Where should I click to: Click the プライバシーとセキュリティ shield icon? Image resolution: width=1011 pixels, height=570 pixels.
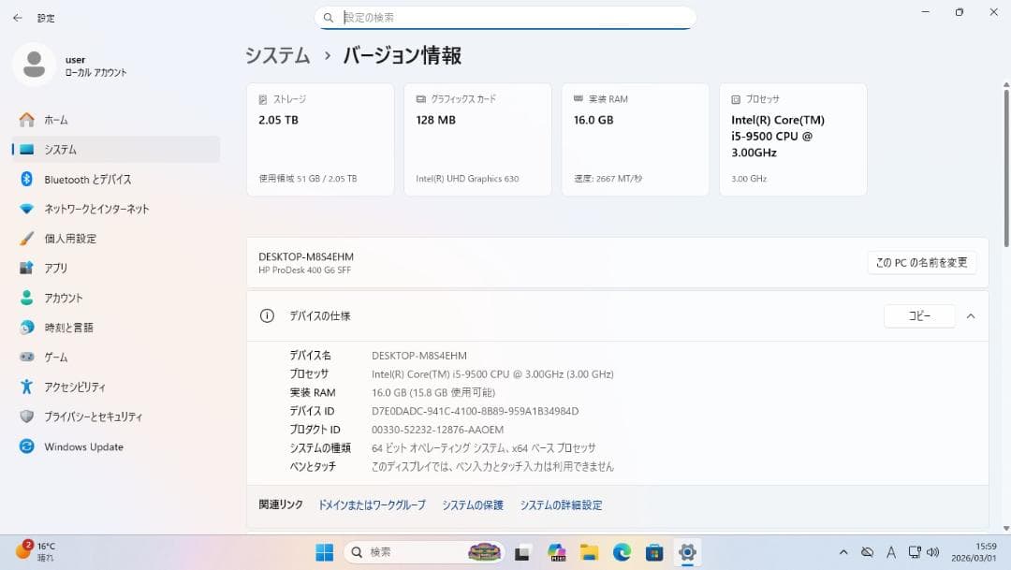click(26, 417)
